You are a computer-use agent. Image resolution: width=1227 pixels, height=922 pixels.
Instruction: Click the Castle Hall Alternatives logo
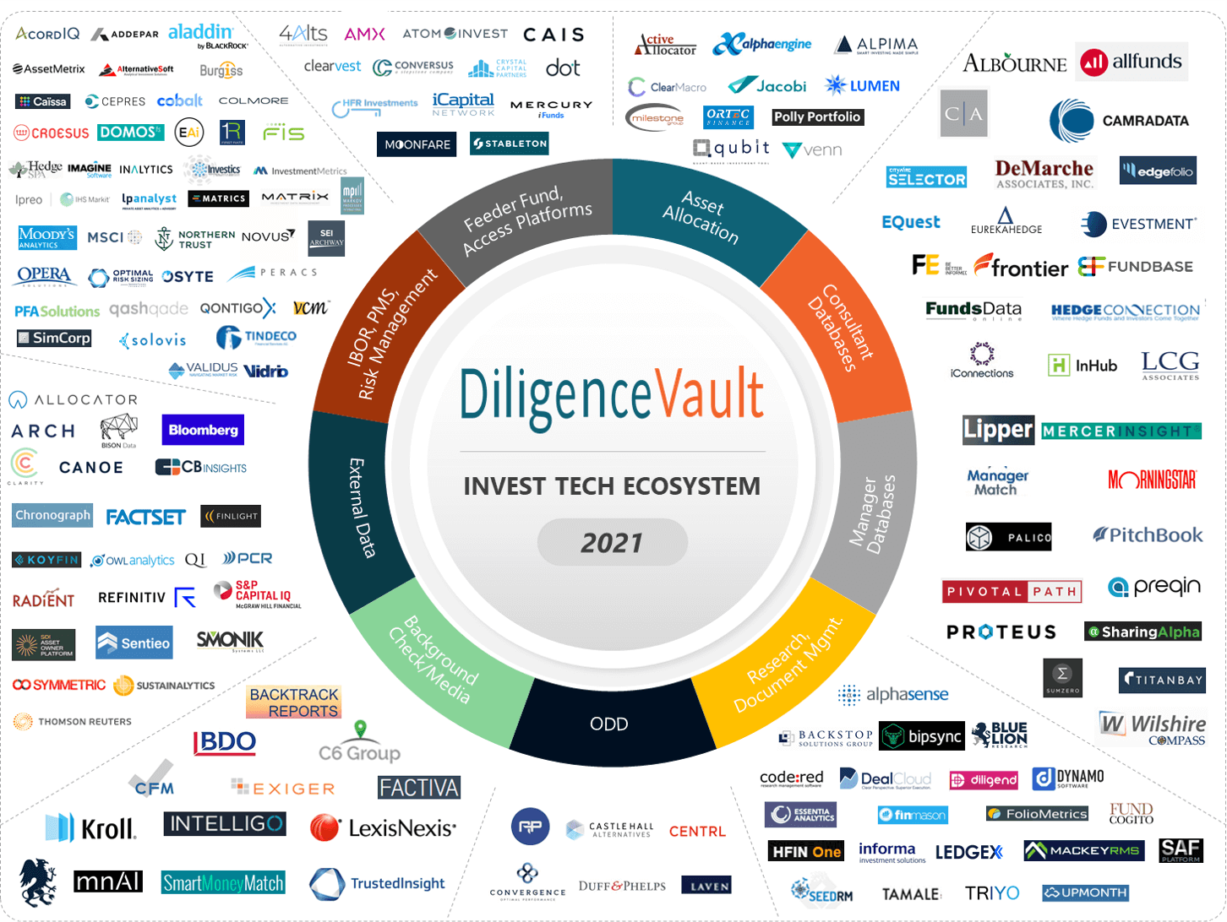[610, 829]
